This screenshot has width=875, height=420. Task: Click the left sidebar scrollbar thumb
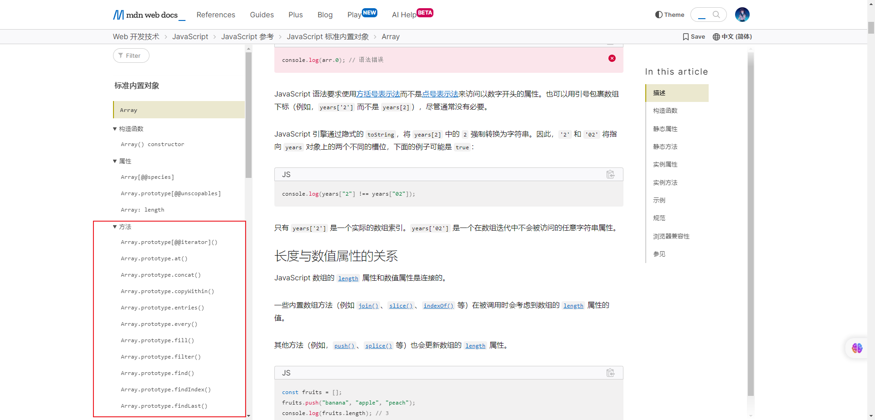pyautogui.click(x=248, y=114)
